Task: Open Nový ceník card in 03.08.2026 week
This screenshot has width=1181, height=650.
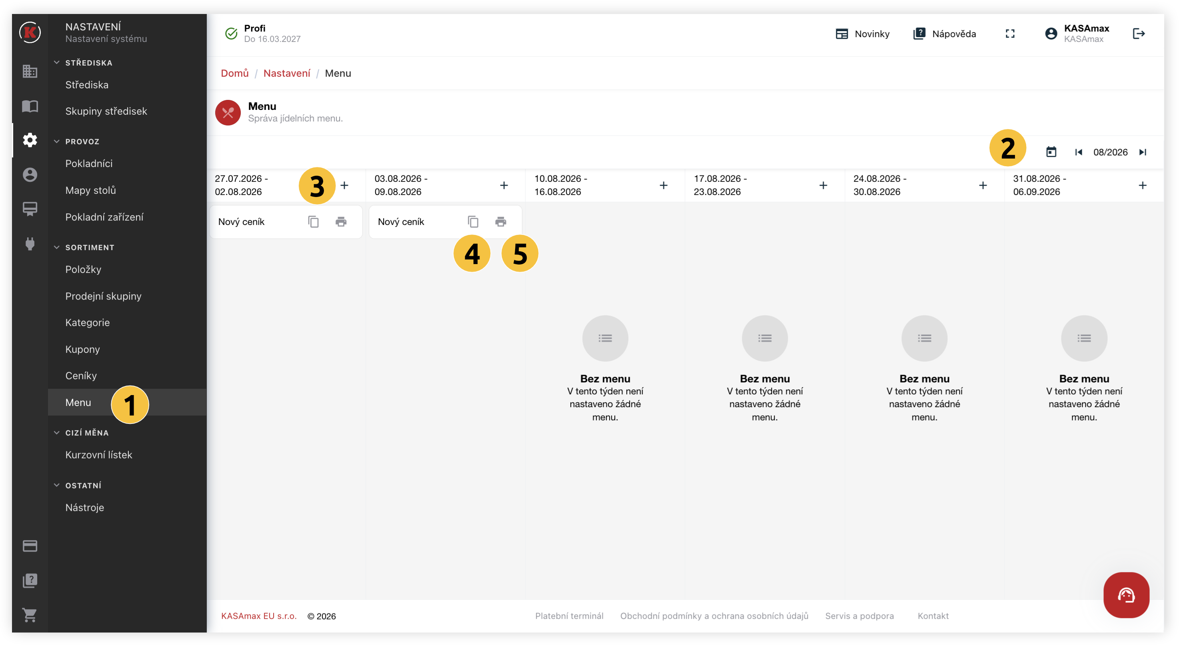Action: click(x=446, y=222)
